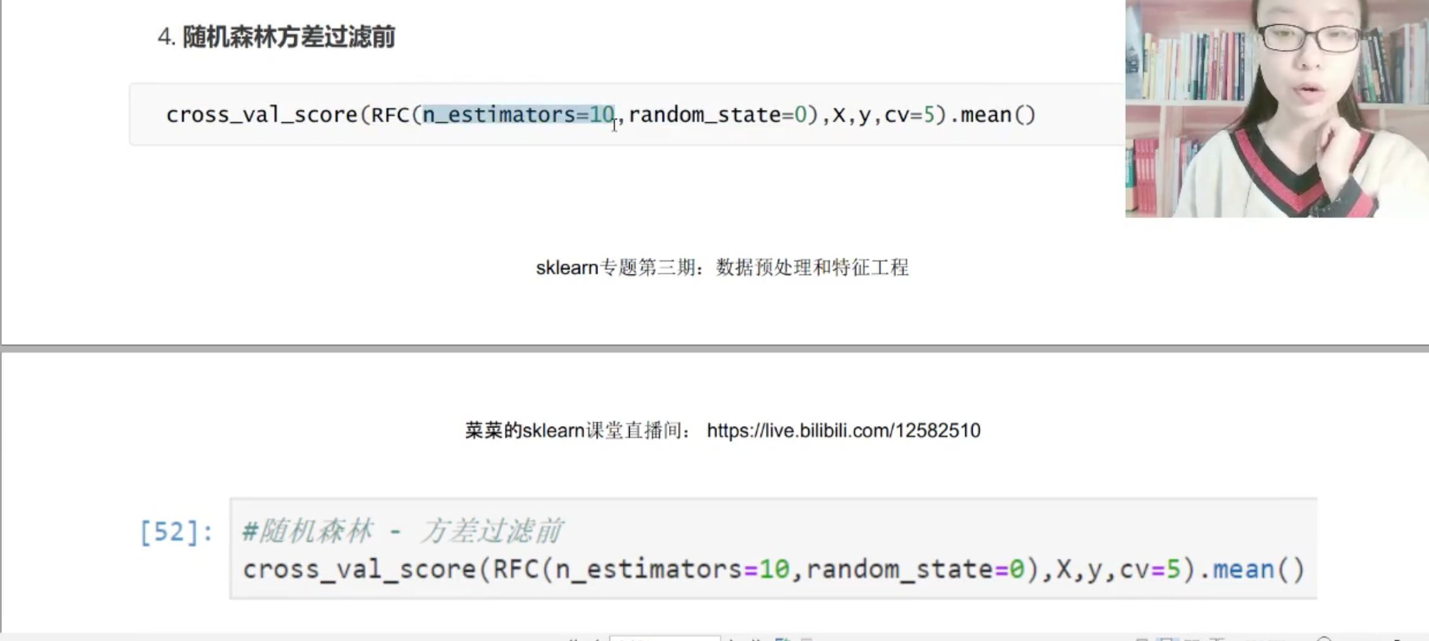Screen dimensions: 1429x641
Task: Click the comment line #随机森林 - 方差过滤前
Action: coord(402,530)
